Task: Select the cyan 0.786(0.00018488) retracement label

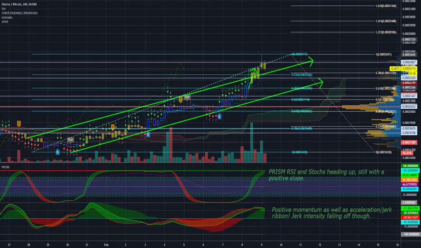Action: pos(302,129)
